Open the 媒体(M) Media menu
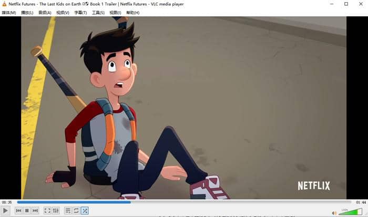The height and width of the screenshot is (217, 368). (x=9, y=13)
